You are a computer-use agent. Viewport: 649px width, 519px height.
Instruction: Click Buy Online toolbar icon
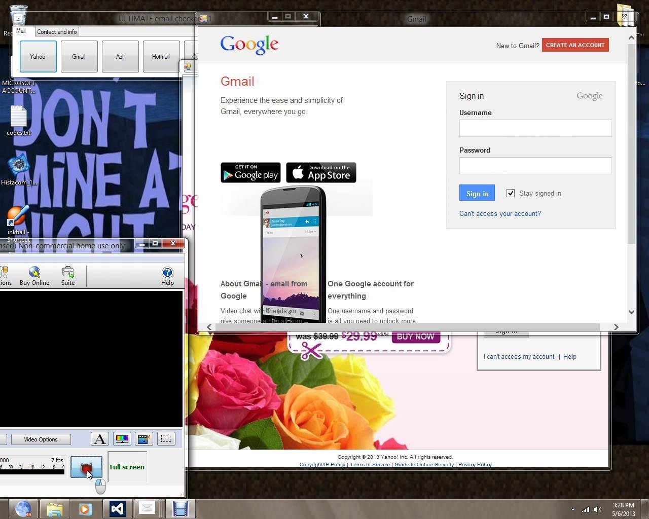coord(34,276)
